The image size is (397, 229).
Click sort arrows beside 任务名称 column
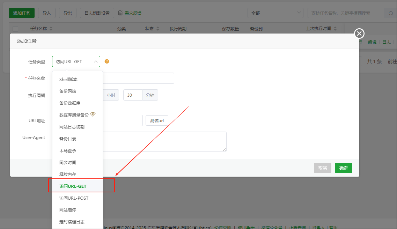pos(51,29)
